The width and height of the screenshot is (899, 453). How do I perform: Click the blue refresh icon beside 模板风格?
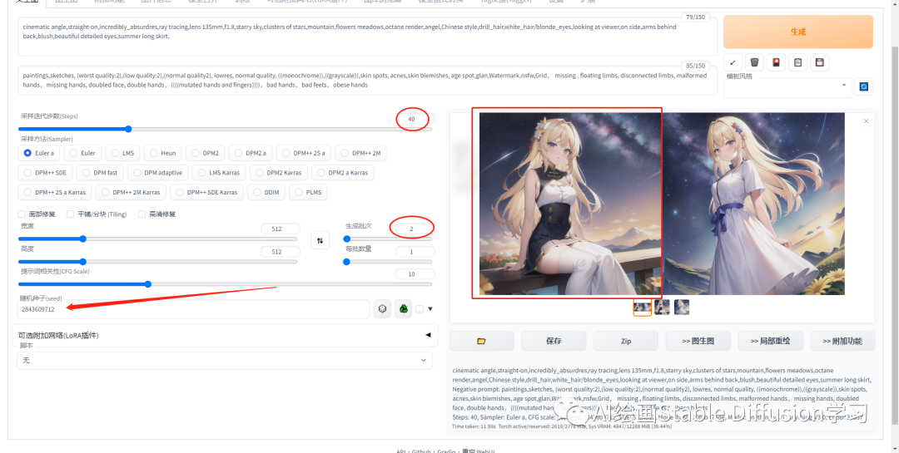pyautogui.click(x=864, y=86)
